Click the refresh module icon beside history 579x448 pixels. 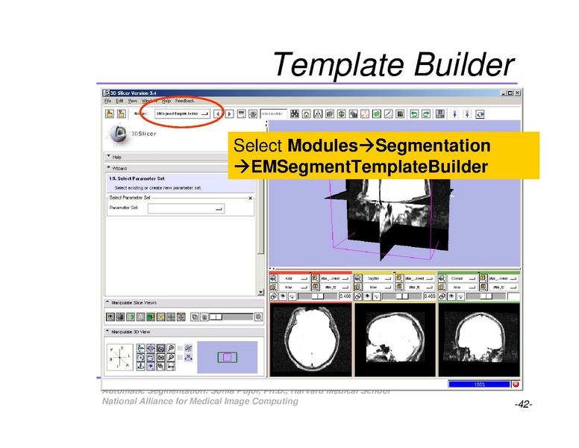tap(253, 113)
